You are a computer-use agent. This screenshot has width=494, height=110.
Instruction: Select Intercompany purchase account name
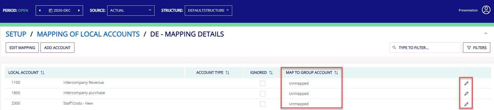[x=84, y=93]
